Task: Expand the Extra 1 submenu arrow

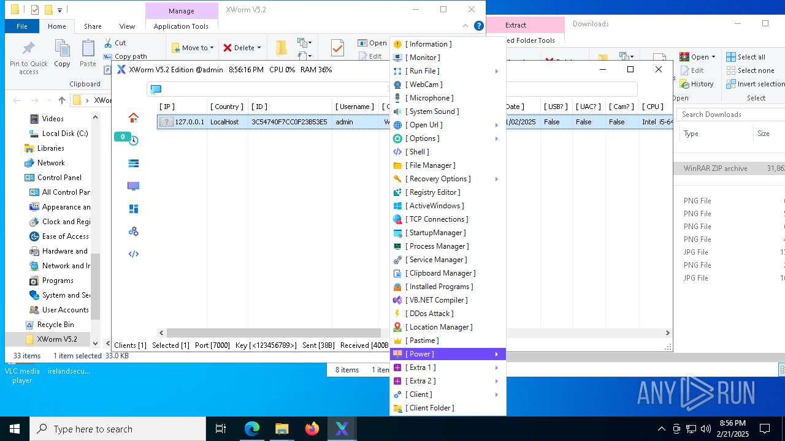Action: coord(497,367)
